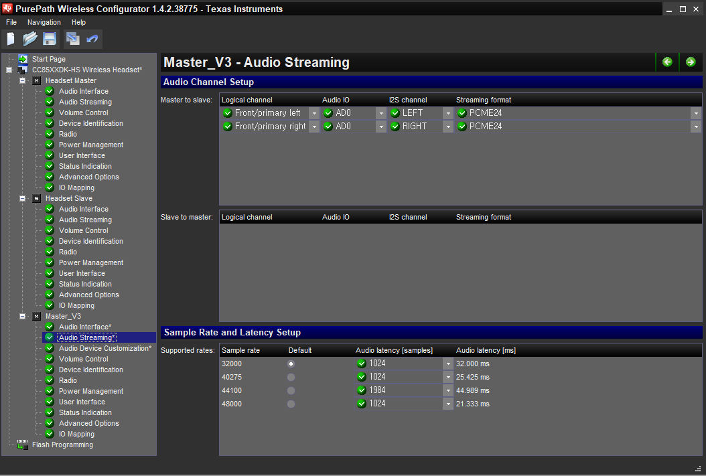Click the Master_V3 M icon
Viewport: 706px width, 476px height.
point(36,316)
